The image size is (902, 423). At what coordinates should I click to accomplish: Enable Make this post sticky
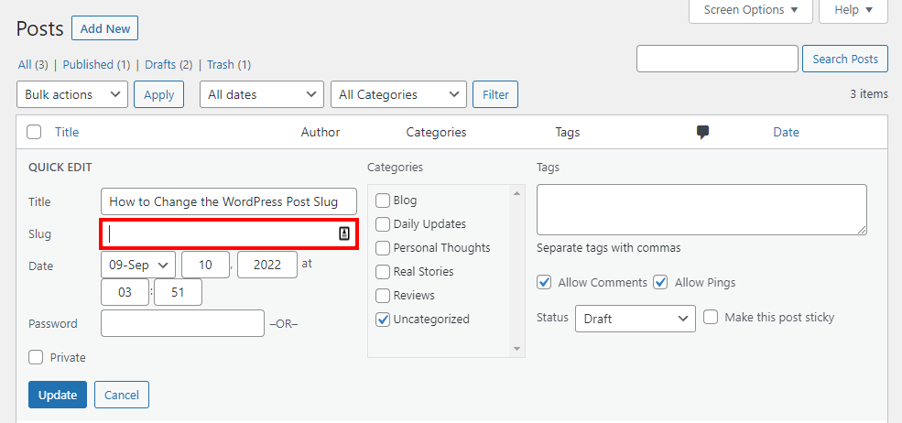pyautogui.click(x=712, y=318)
